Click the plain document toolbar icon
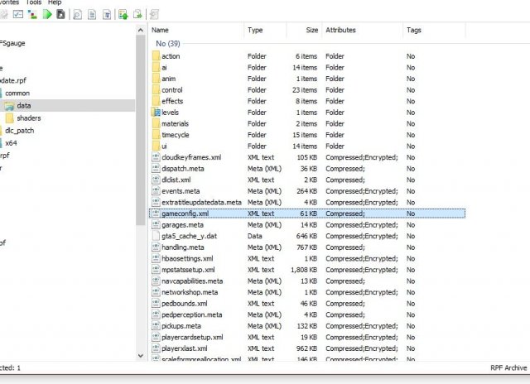The height and width of the screenshot is (384, 530). [x=92, y=15]
